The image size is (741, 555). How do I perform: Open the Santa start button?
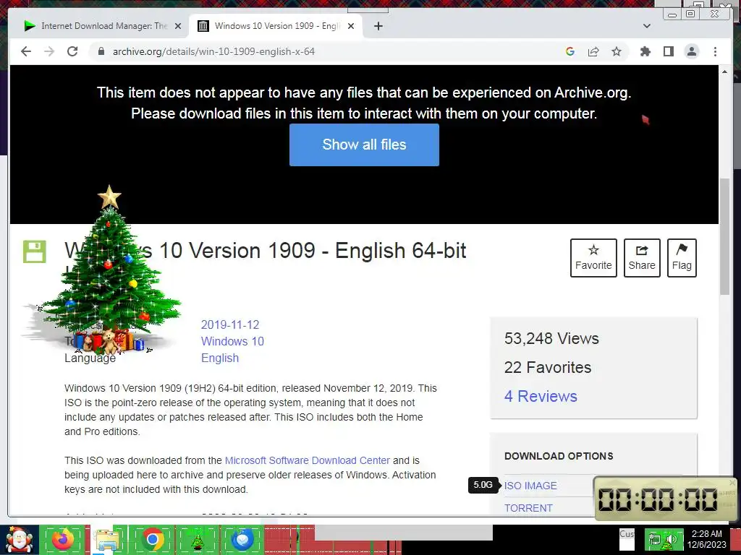coord(19,540)
